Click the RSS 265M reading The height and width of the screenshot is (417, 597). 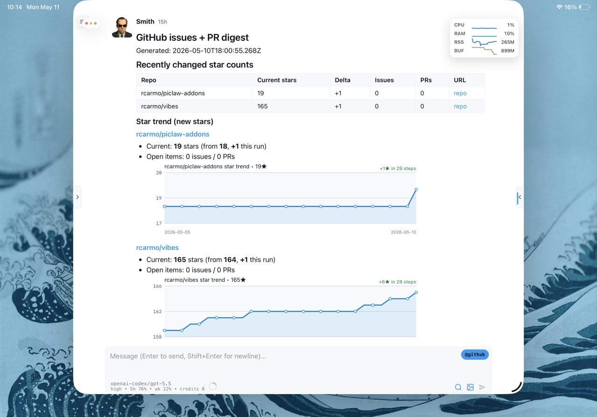tap(507, 42)
